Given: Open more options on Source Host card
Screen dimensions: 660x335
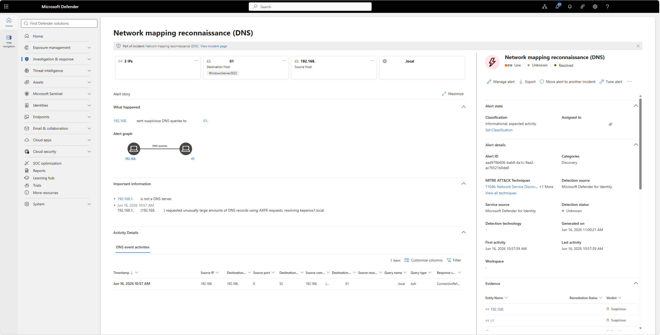Looking at the screenshot, I should coord(372,61).
